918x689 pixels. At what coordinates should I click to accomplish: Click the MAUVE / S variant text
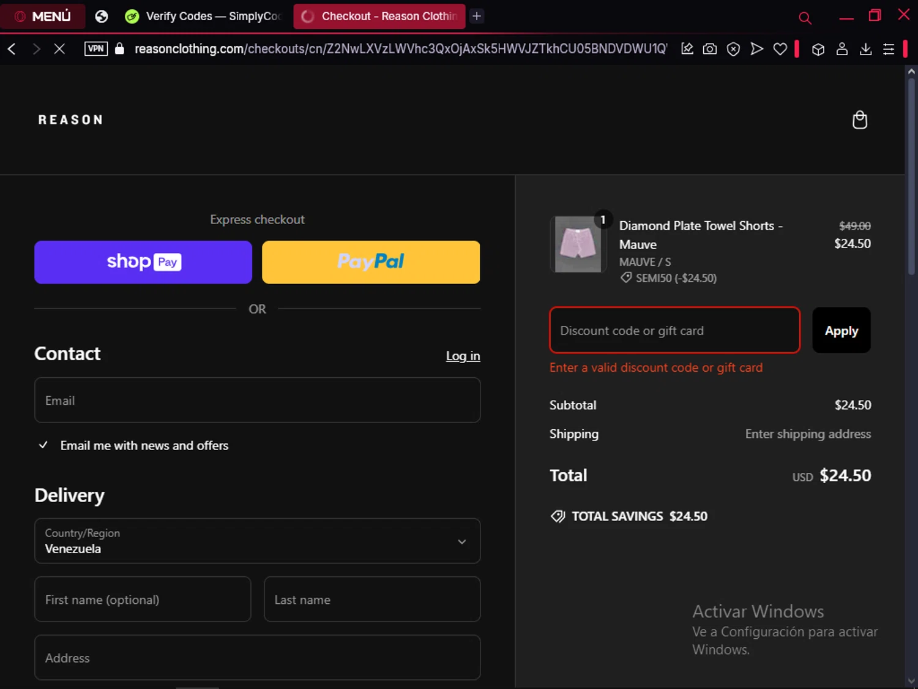[x=645, y=262]
